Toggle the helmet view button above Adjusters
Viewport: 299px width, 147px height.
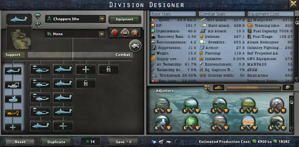tap(288, 88)
